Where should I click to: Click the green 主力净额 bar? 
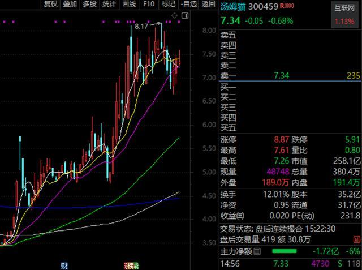point(284,251)
